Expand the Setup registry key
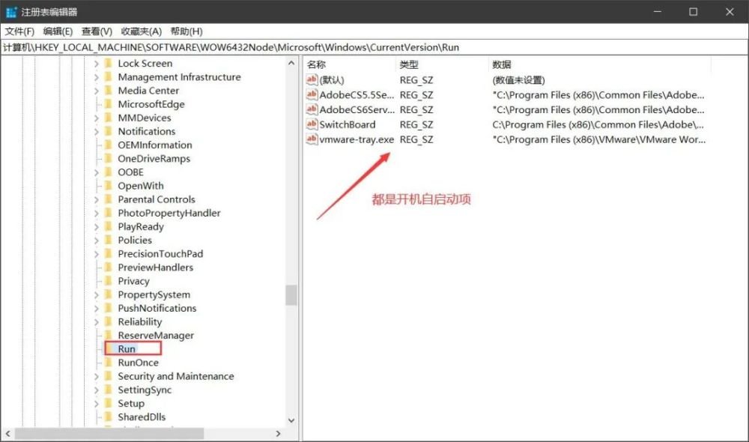This screenshot has width=749, height=442. [x=96, y=404]
